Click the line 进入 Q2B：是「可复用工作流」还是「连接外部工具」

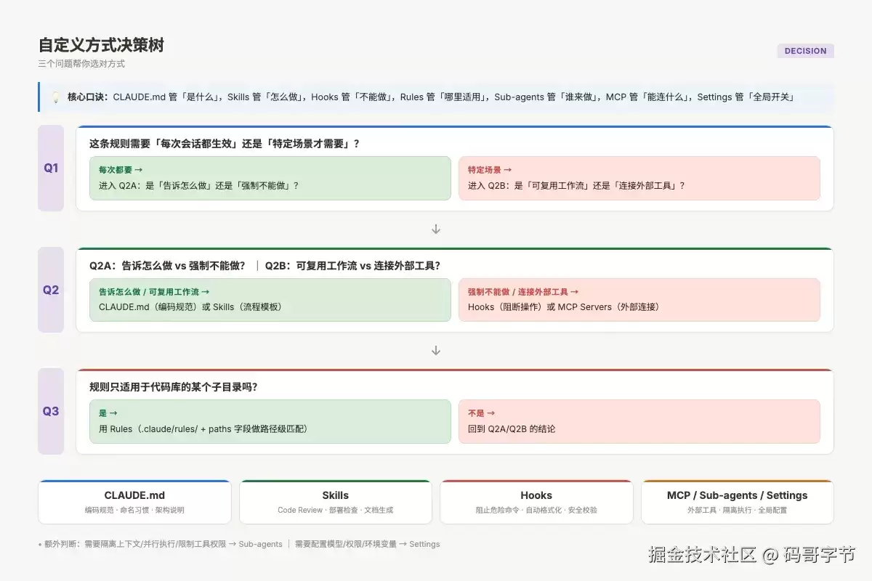point(576,186)
